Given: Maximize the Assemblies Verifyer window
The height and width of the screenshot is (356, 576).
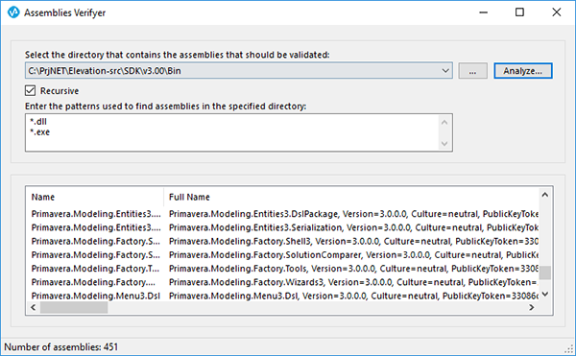Looking at the screenshot, I should [x=519, y=12].
